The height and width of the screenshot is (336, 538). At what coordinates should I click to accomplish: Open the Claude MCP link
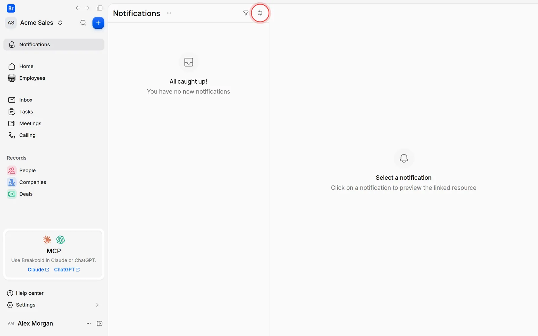click(x=38, y=269)
